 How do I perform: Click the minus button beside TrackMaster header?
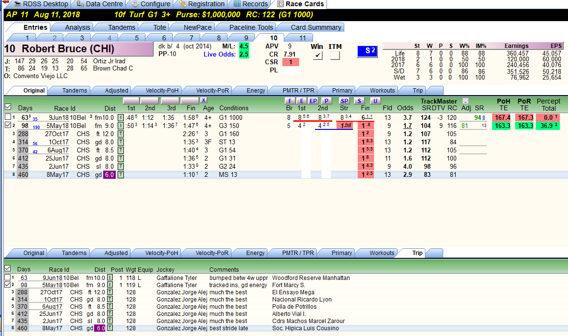(465, 101)
